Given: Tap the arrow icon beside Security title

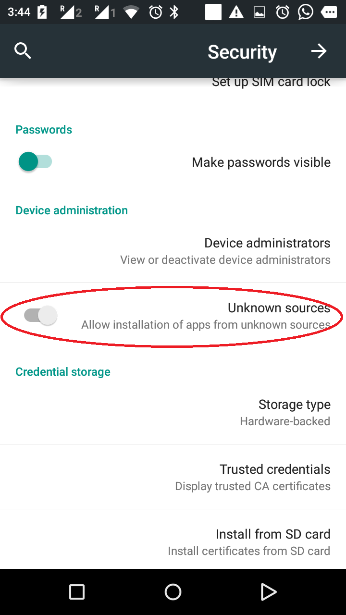Looking at the screenshot, I should click(319, 51).
